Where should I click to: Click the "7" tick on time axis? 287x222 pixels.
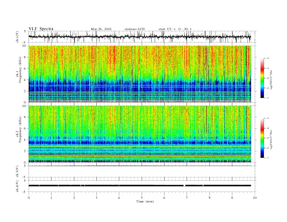click(x=187, y=198)
